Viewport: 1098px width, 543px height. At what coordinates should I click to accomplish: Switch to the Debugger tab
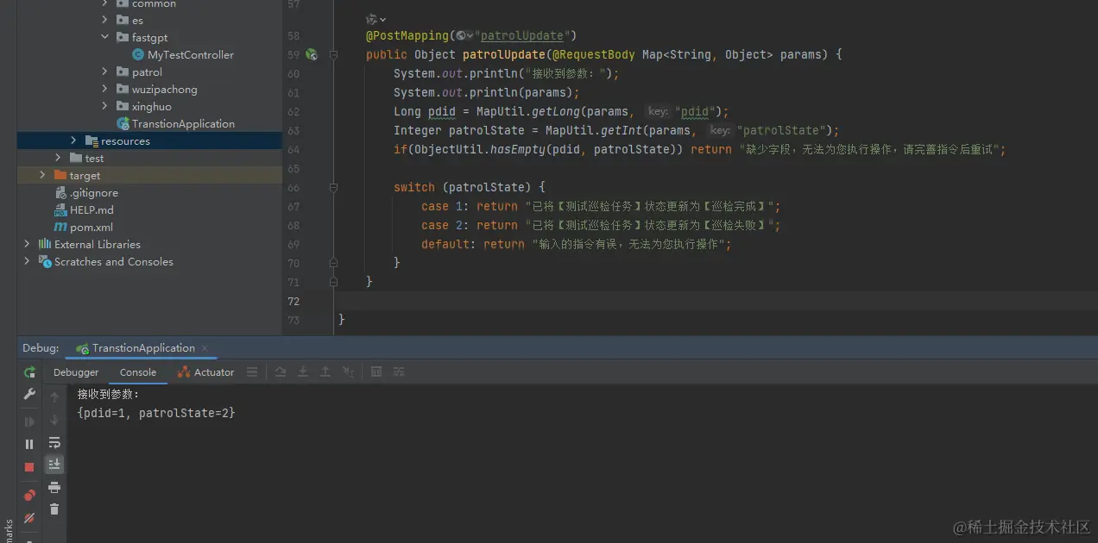click(x=76, y=372)
